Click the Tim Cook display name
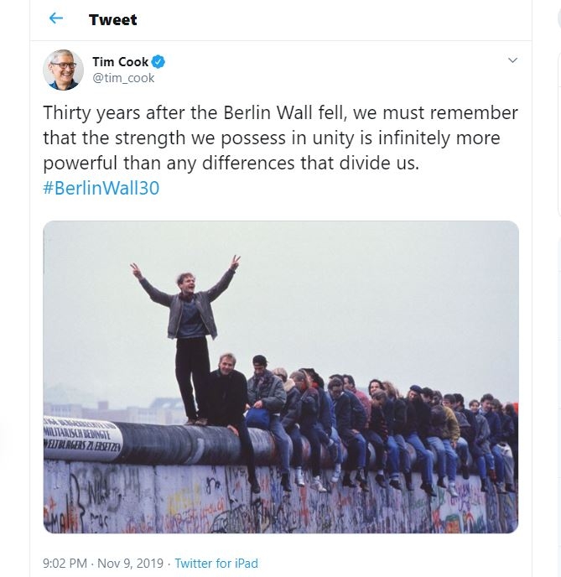 [120, 62]
